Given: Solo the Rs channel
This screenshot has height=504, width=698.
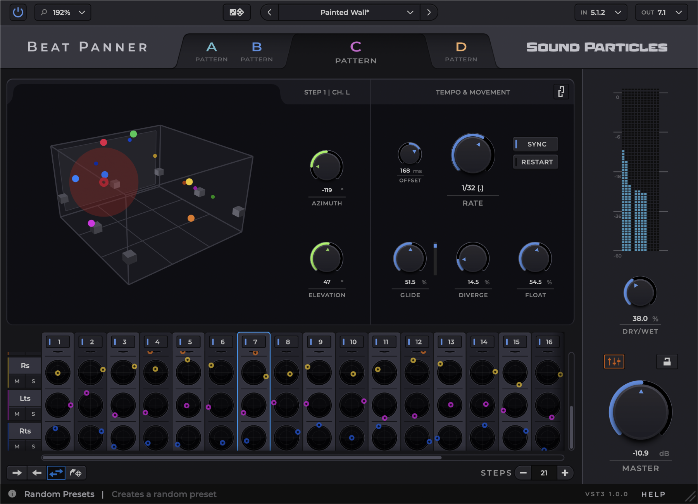Looking at the screenshot, I should point(33,381).
